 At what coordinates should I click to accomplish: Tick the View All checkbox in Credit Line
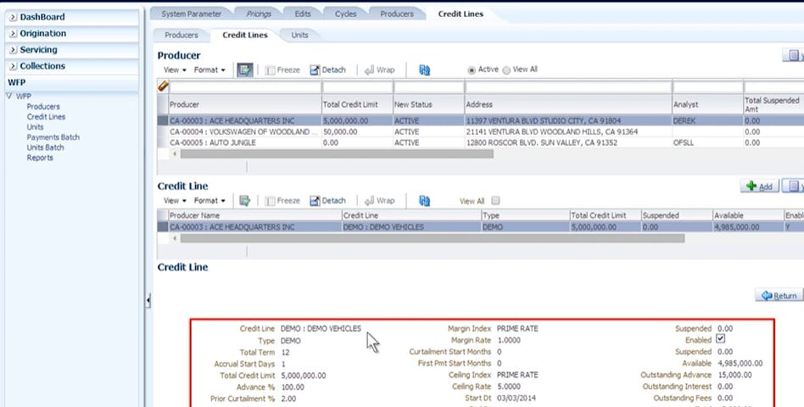coord(495,201)
